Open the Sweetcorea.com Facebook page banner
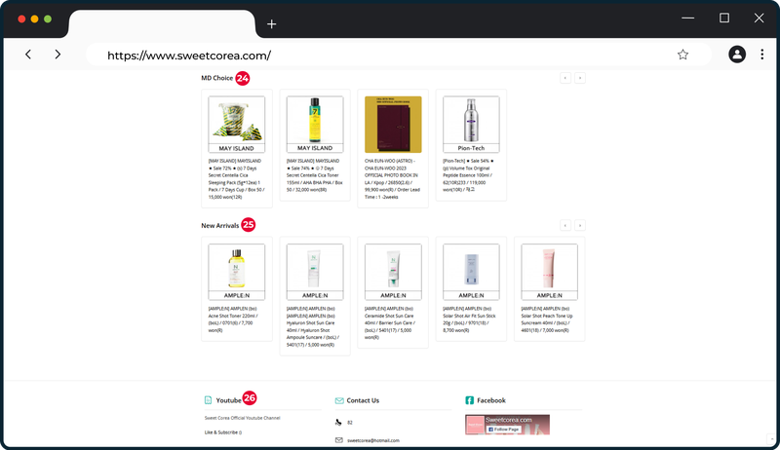The height and width of the screenshot is (450, 780). tap(507, 425)
